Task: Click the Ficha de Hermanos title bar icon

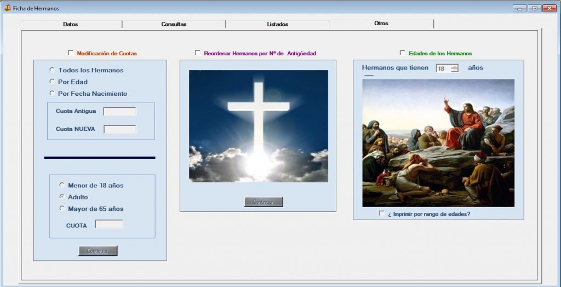Action: click(8, 8)
